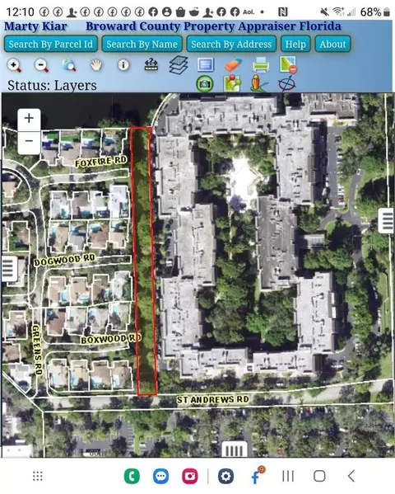Click the globe full-extent zoom icon
The height and width of the screenshot is (494, 395).
point(69,65)
